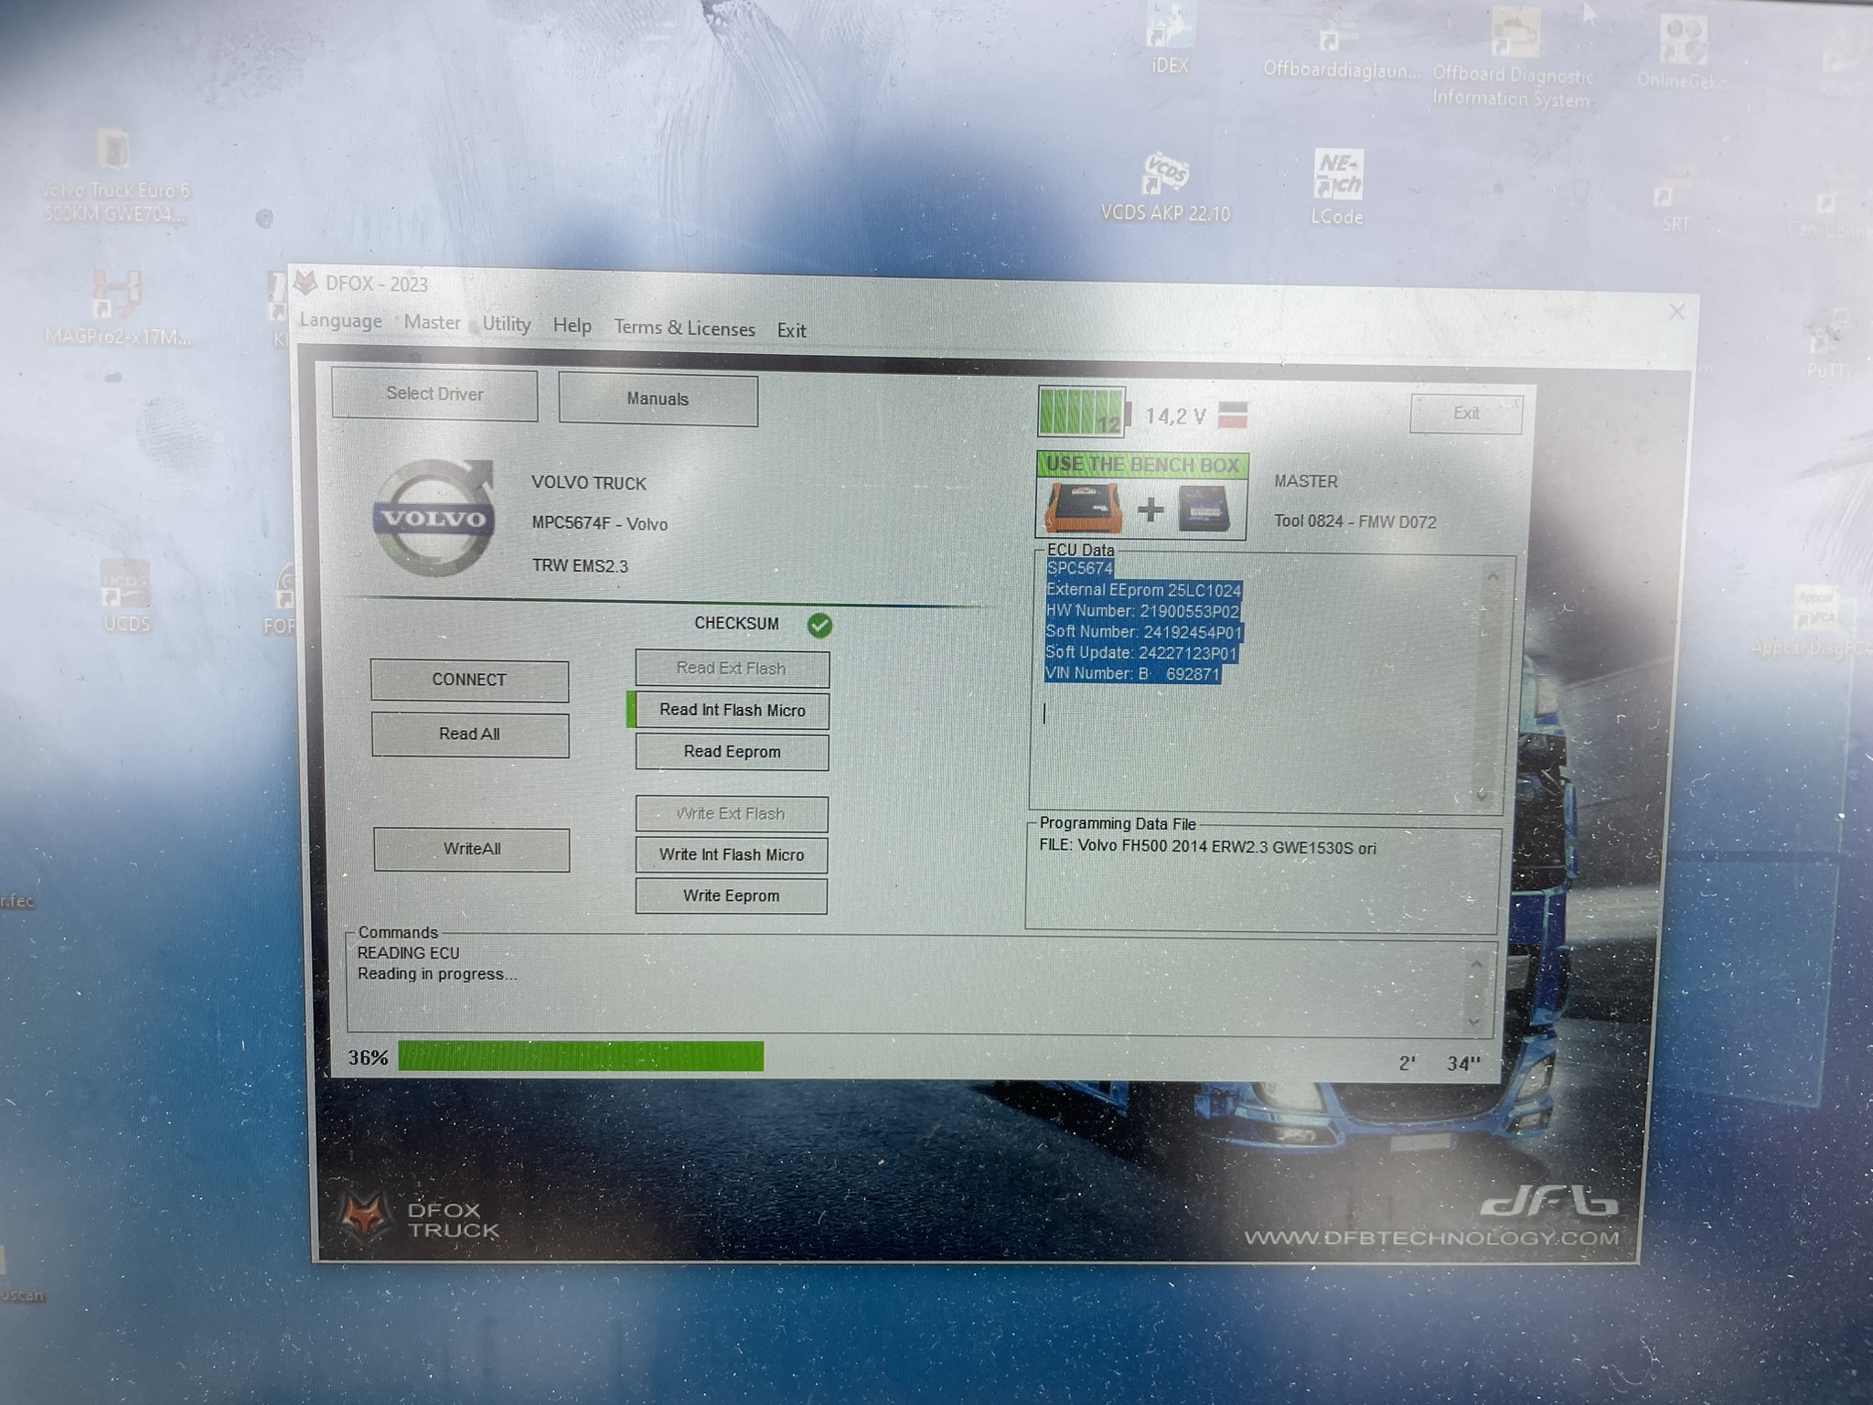Click the Write Eeprom button

(x=731, y=896)
